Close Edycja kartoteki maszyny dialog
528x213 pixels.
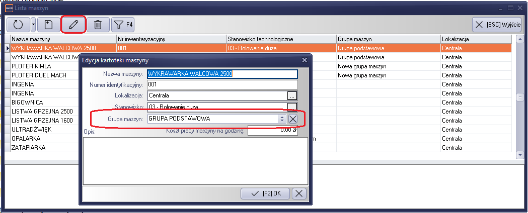304,60
